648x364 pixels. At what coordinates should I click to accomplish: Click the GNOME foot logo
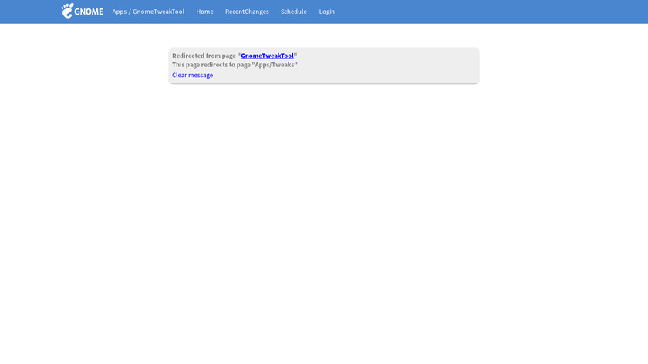[83, 11]
